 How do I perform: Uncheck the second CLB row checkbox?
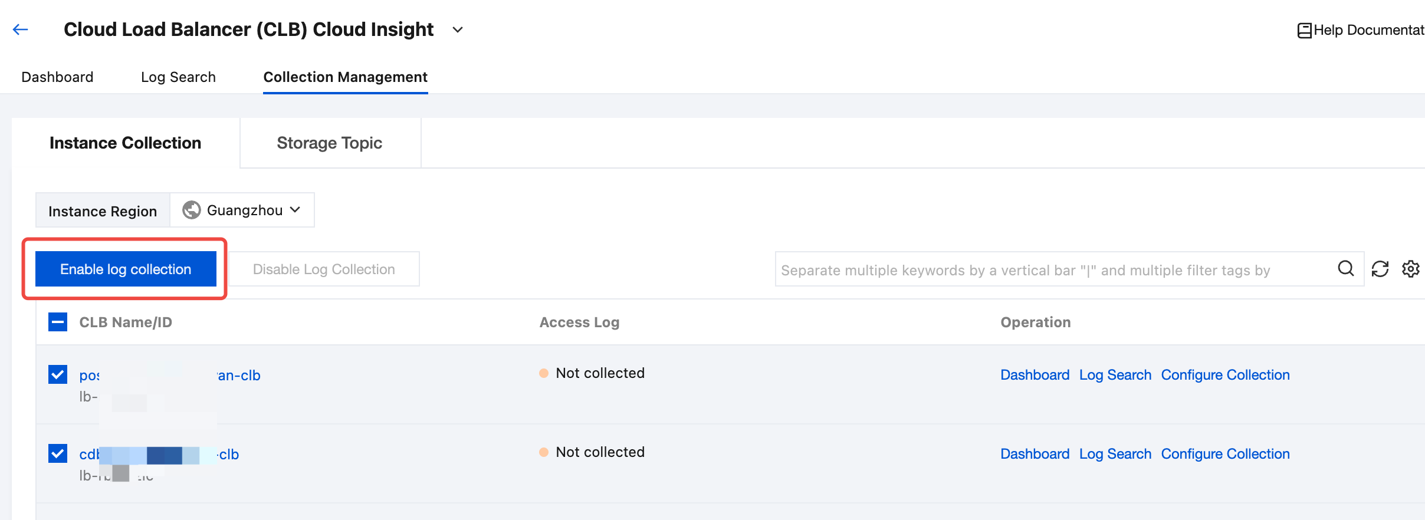pos(58,453)
